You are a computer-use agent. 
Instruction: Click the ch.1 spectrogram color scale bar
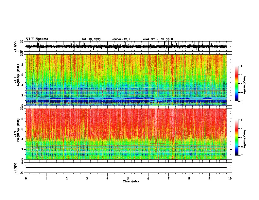(x=236, y=84)
